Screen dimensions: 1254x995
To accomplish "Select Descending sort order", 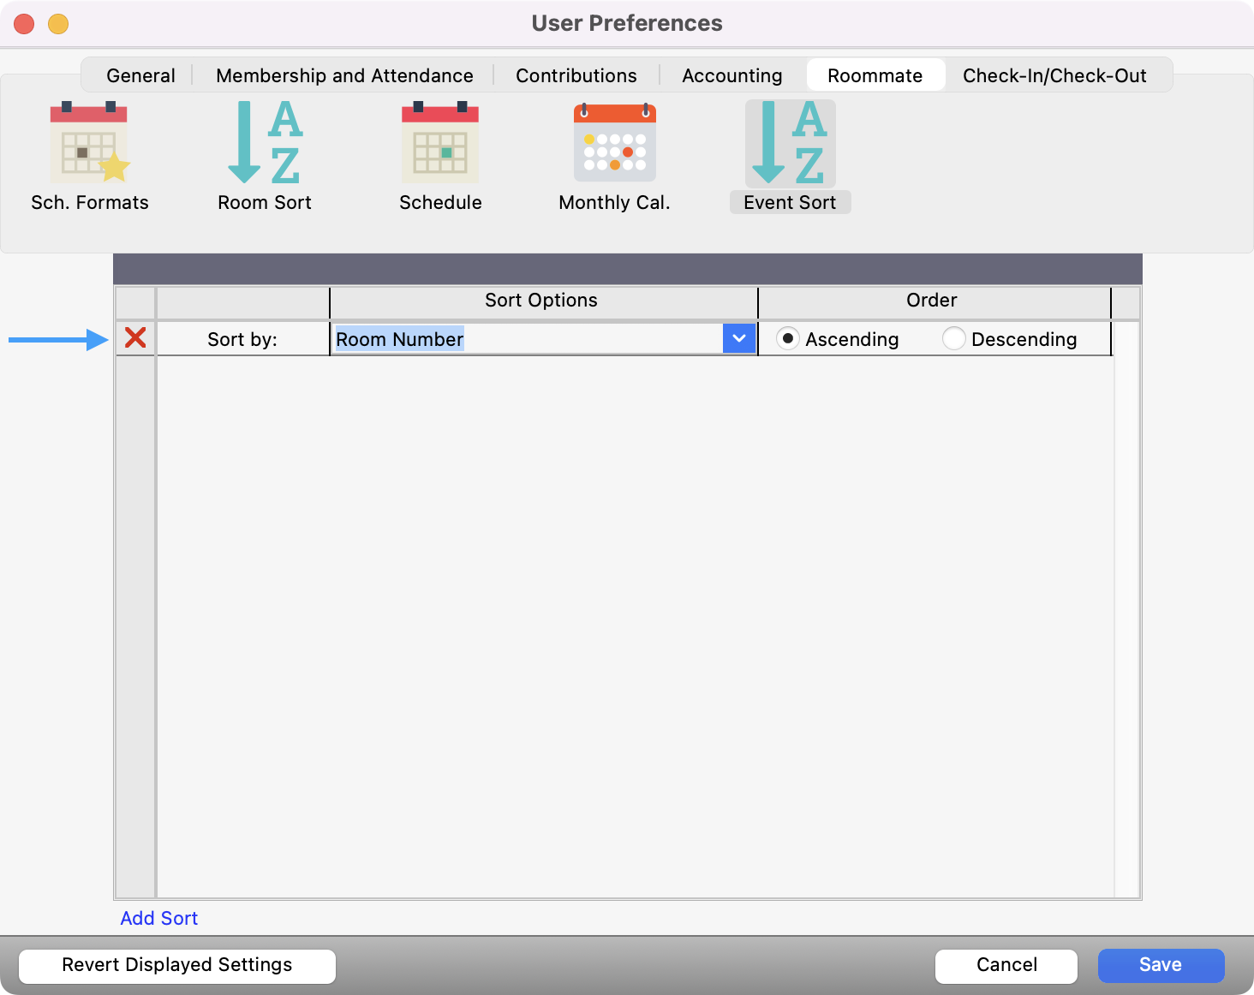I will pos(953,339).
